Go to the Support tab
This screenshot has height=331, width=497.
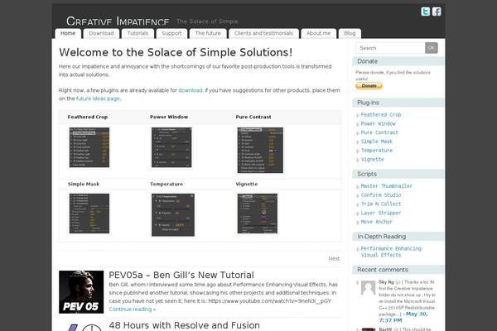(x=171, y=33)
